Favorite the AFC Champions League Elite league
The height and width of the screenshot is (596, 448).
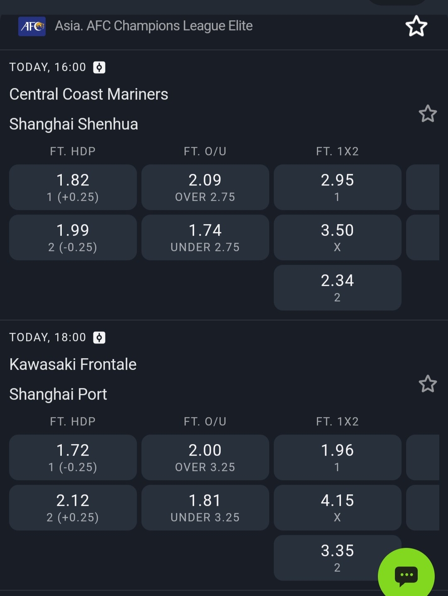click(416, 26)
